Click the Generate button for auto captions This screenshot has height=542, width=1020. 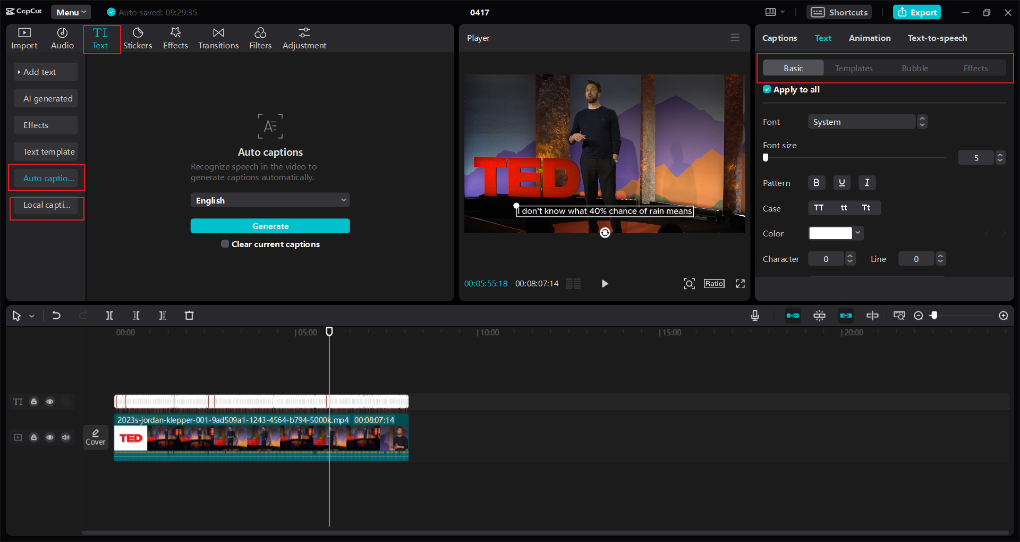click(x=270, y=226)
